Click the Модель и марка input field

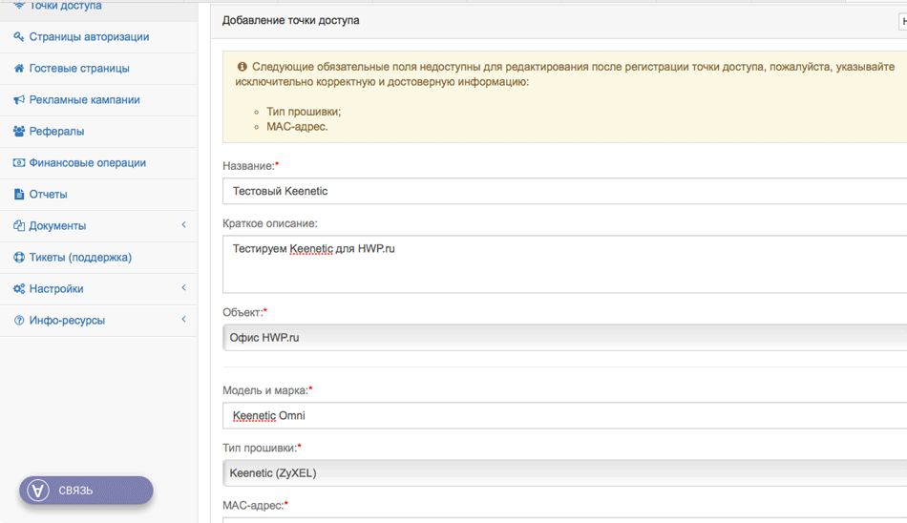tap(563, 416)
